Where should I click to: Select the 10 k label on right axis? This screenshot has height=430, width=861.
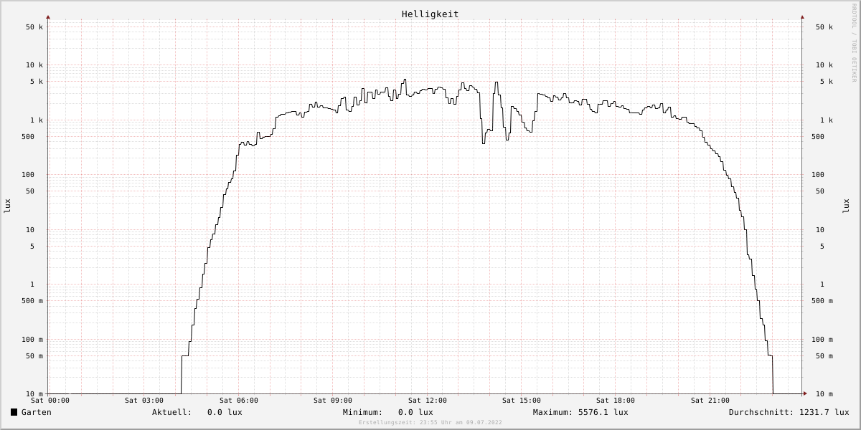pyautogui.click(x=824, y=65)
